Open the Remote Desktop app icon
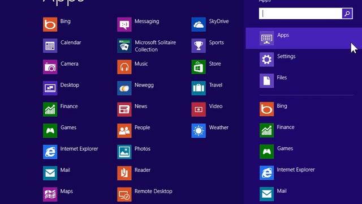 point(124,194)
